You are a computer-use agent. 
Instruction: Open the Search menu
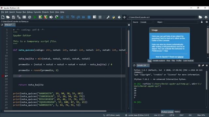click(12, 12)
